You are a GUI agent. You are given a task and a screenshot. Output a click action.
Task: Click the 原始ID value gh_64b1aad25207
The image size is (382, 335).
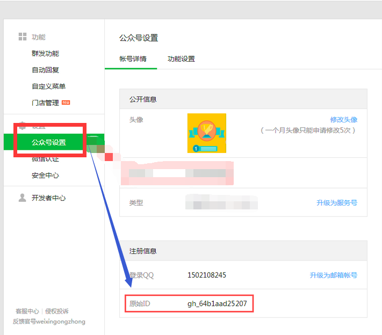click(217, 304)
